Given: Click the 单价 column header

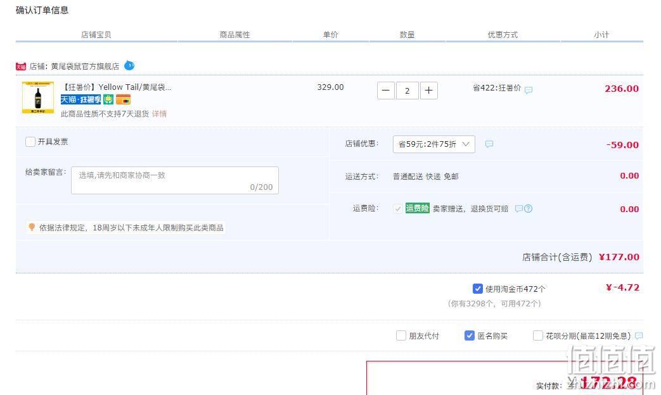Looking at the screenshot, I should tap(331, 35).
